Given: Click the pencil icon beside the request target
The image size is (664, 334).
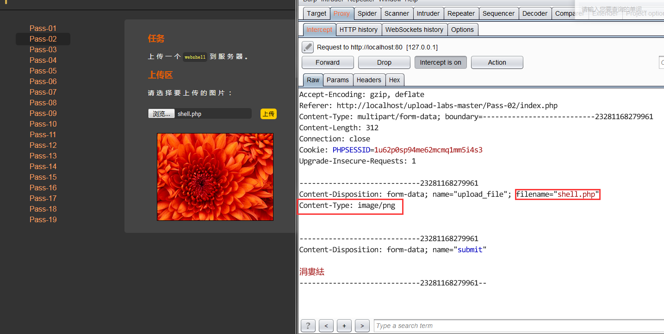Looking at the screenshot, I should click(308, 47).
